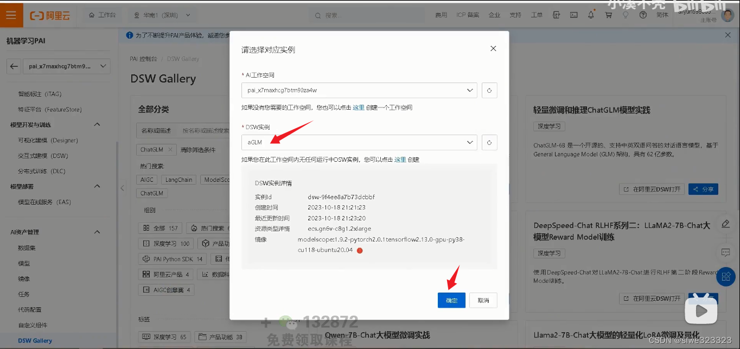Viewport: 740px width, 349px height.
Task: Open 数据集 in sidebar
Action: coord(27,248)
